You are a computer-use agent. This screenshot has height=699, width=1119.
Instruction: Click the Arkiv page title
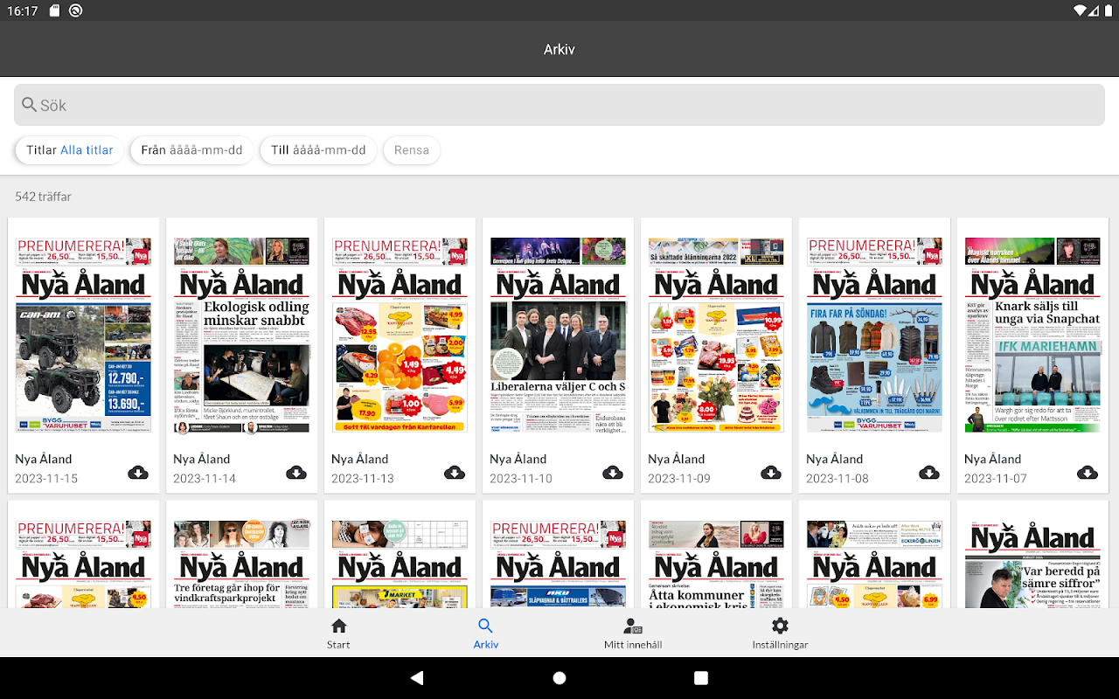559,50
